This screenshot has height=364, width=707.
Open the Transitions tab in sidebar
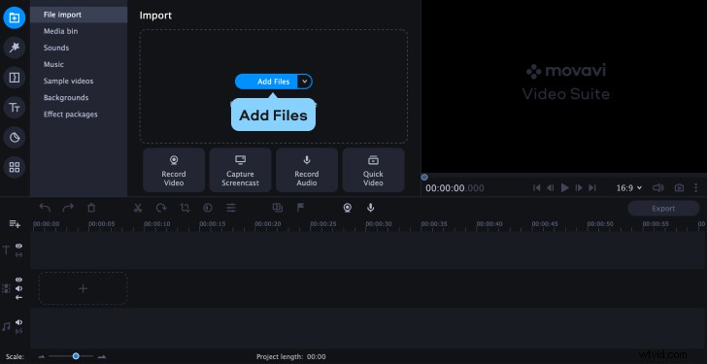point(15,78)
